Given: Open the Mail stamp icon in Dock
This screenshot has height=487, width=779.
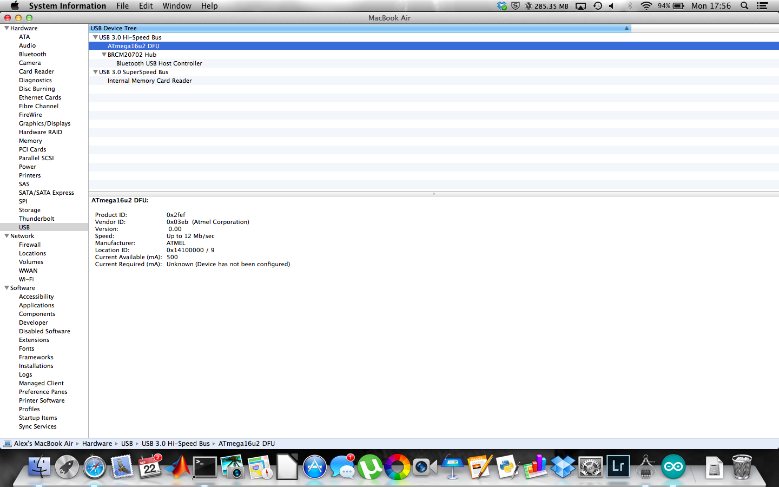Looking at the screenshot, I should pos(122,466).
